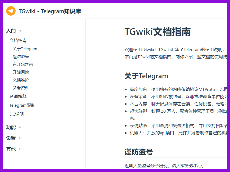Go to 开始阅读 sidebar link

point(21,72)
